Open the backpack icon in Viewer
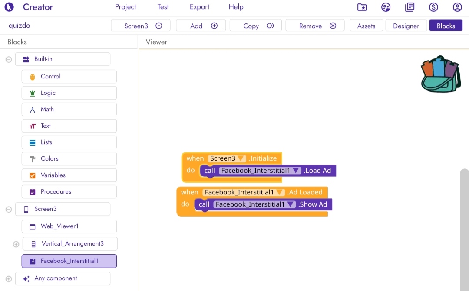The width and height of the screenshot is (469, 291). (441, 74)
